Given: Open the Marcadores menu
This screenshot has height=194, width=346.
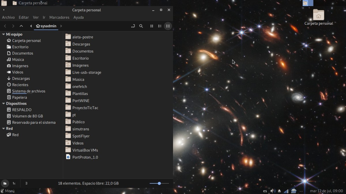Looking at the screenshot, I should coord(59,17).
